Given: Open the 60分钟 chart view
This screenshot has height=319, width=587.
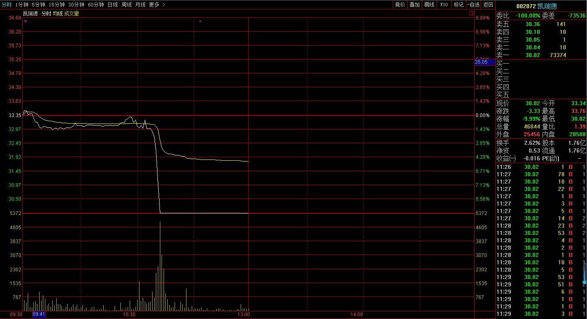Looking at the screenshot, I should (96, 4).
